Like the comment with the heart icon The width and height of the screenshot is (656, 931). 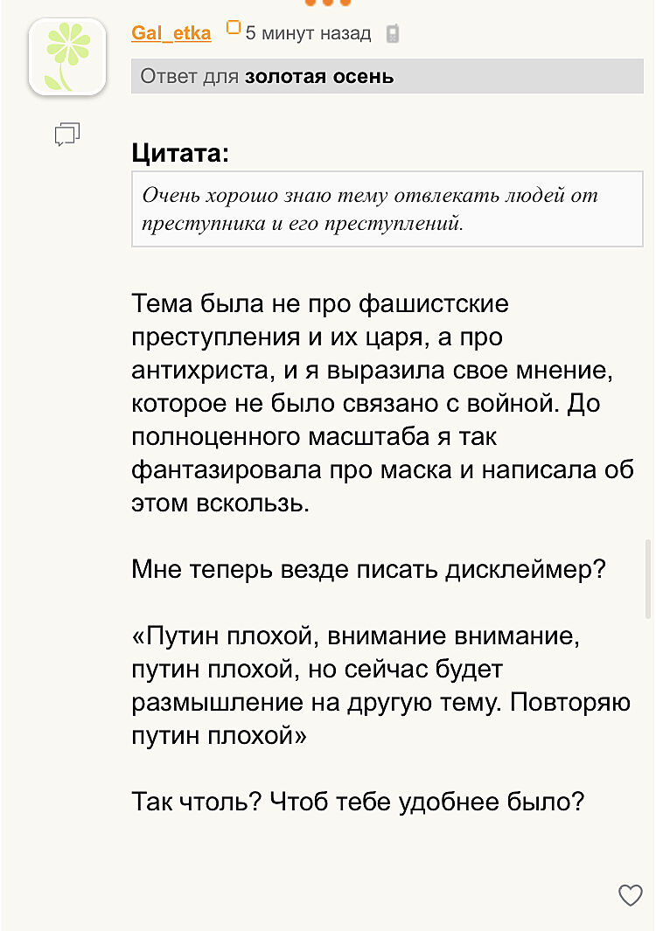[x=630, y=894]
